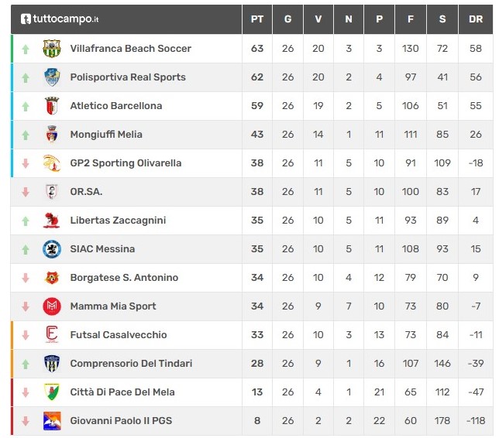Screen dimensions: 499x438
Task: Select the Città Di Pace Del Mela name
Action: pyautogui.click(x=122, y=392)
